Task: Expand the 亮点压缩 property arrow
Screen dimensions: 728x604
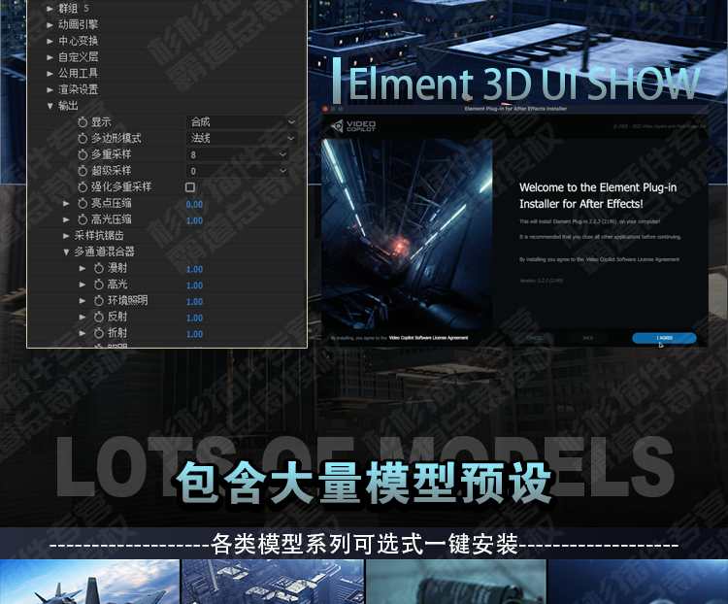Action: 66,204
